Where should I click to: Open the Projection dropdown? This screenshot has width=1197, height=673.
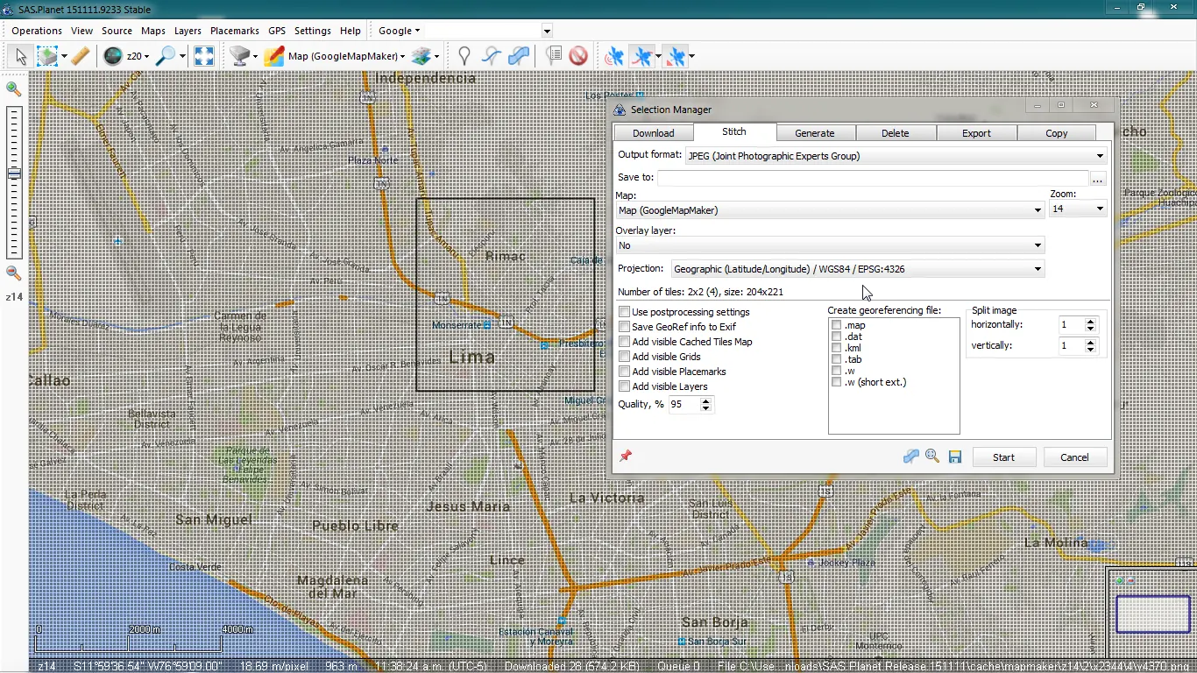pos(1038,269)
